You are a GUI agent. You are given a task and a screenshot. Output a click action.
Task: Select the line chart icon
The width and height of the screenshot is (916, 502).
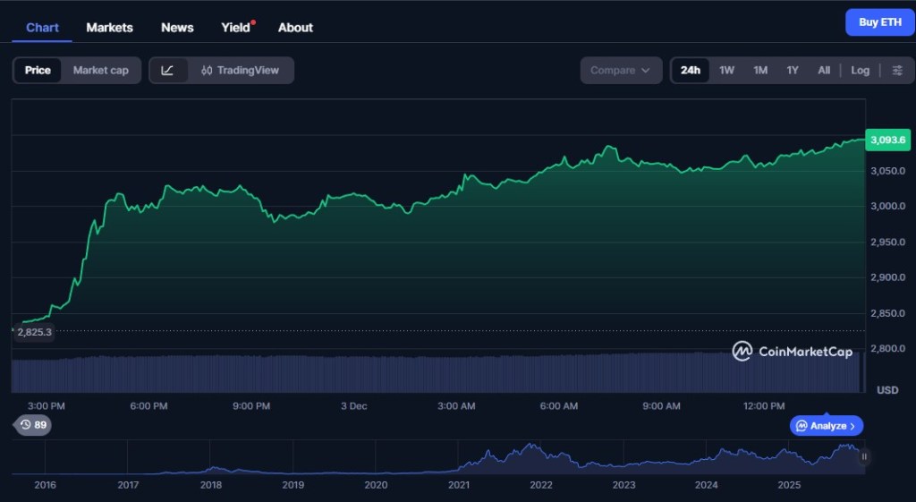[167, 70]
